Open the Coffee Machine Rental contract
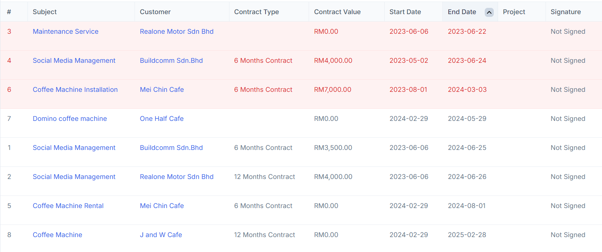602x252 pixels. point(68,206)
